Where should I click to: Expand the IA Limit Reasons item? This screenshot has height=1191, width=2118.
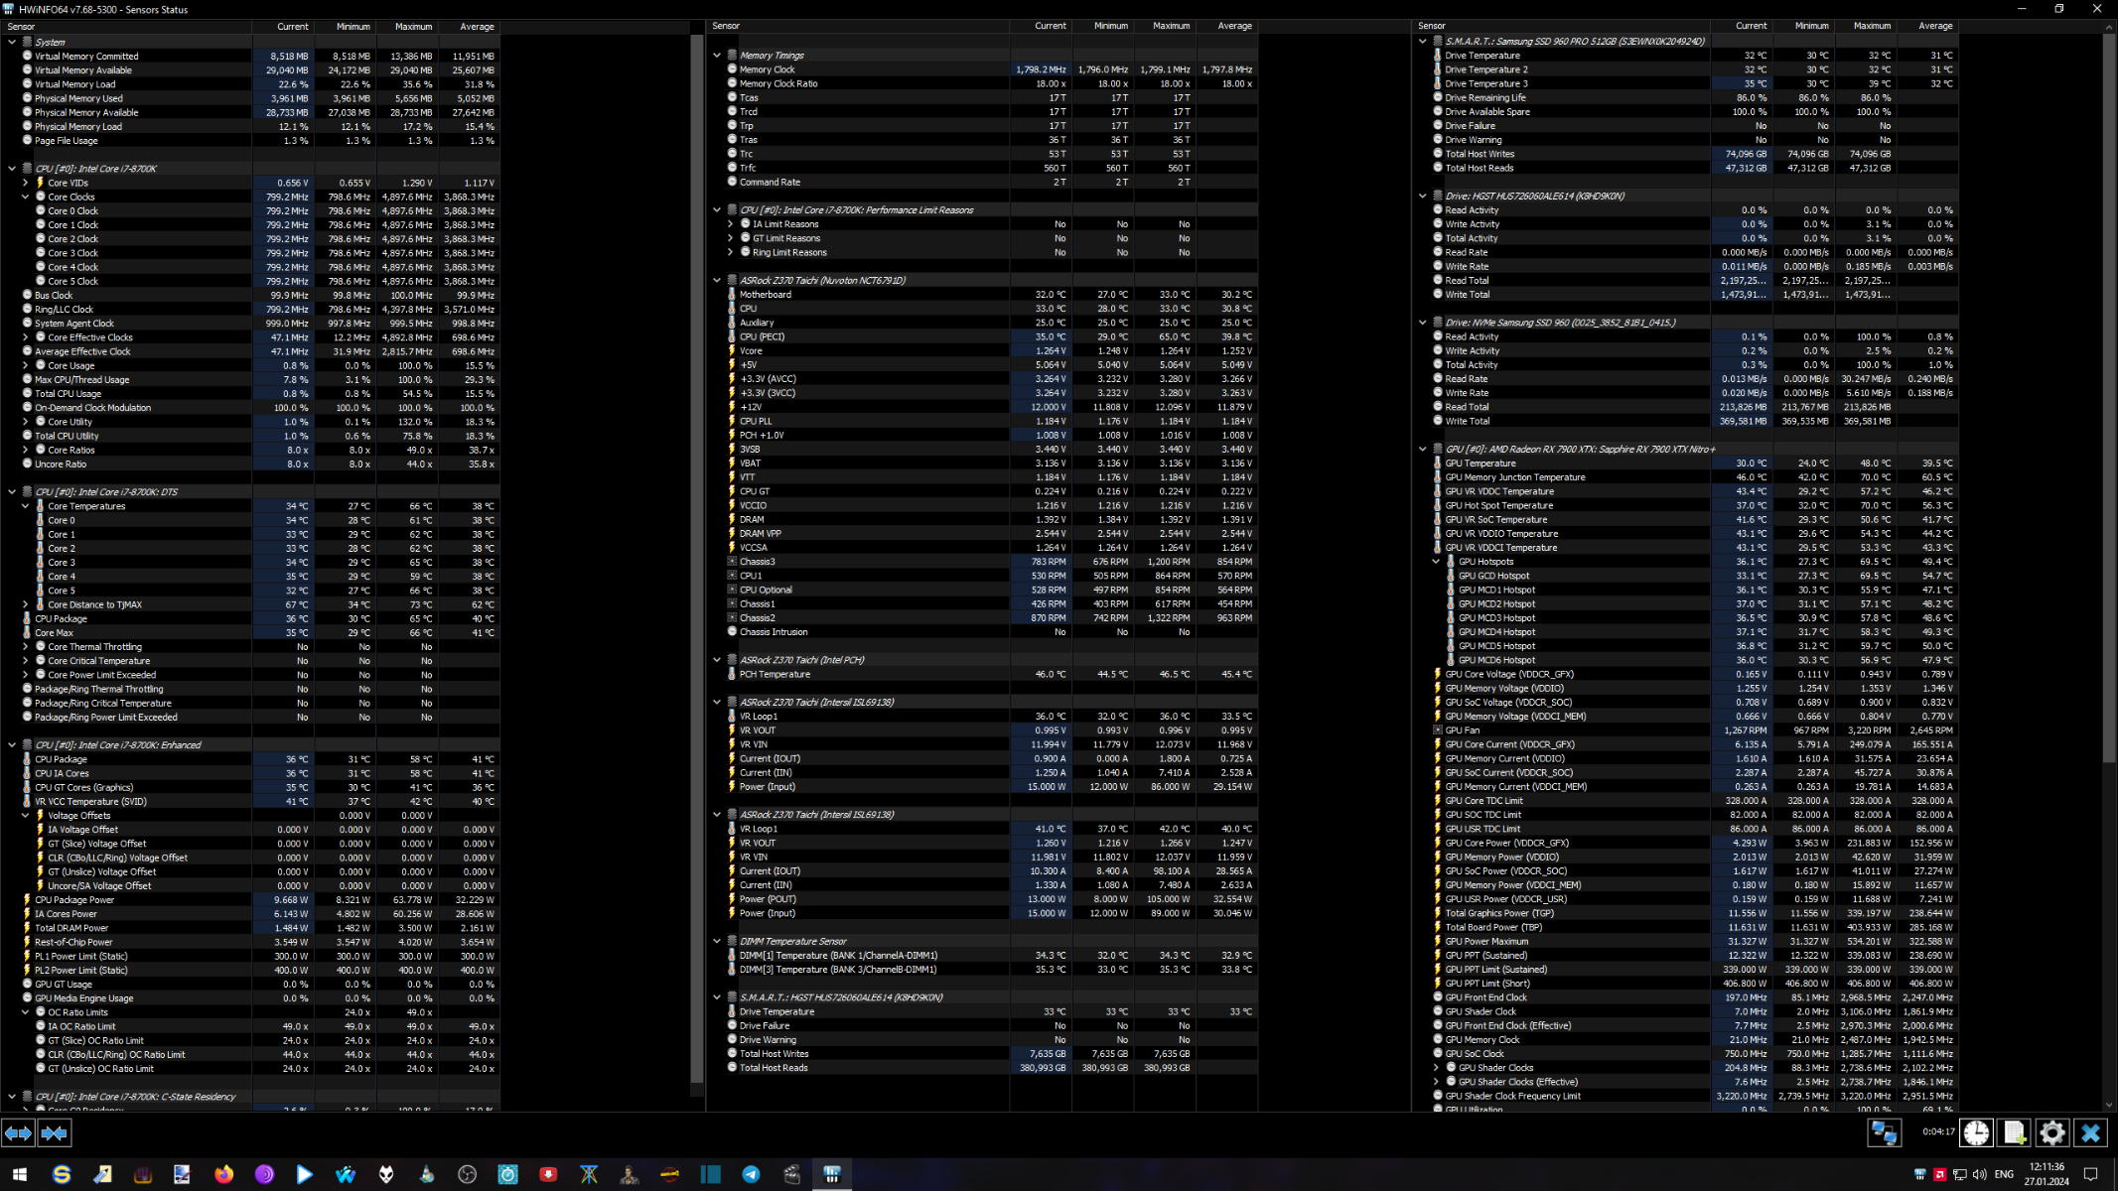(x=731, y=224)
